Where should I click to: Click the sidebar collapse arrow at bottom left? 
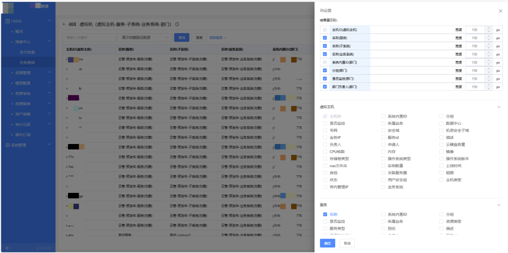pos(8,248)
